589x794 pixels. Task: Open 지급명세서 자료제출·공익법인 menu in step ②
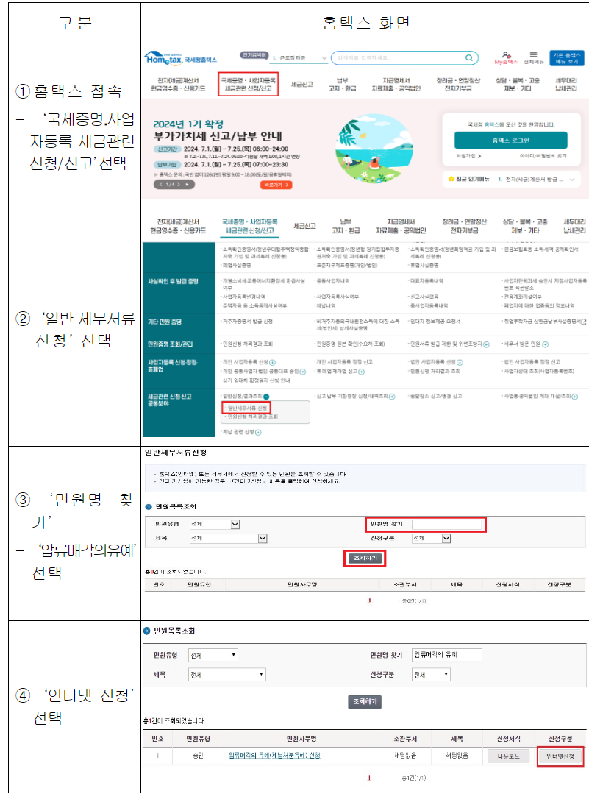(401, 227)
